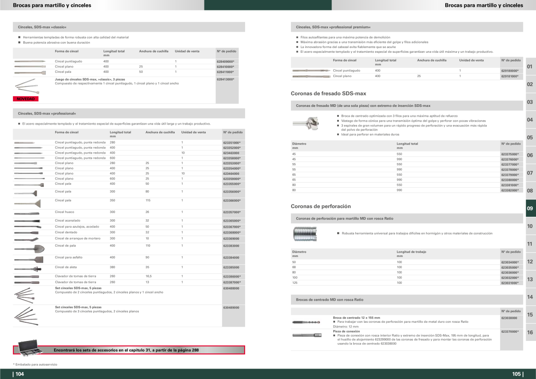
Task: Click the 'Cincel acanalado' row label
Action: pyautogui.click(x=67, y=221)
